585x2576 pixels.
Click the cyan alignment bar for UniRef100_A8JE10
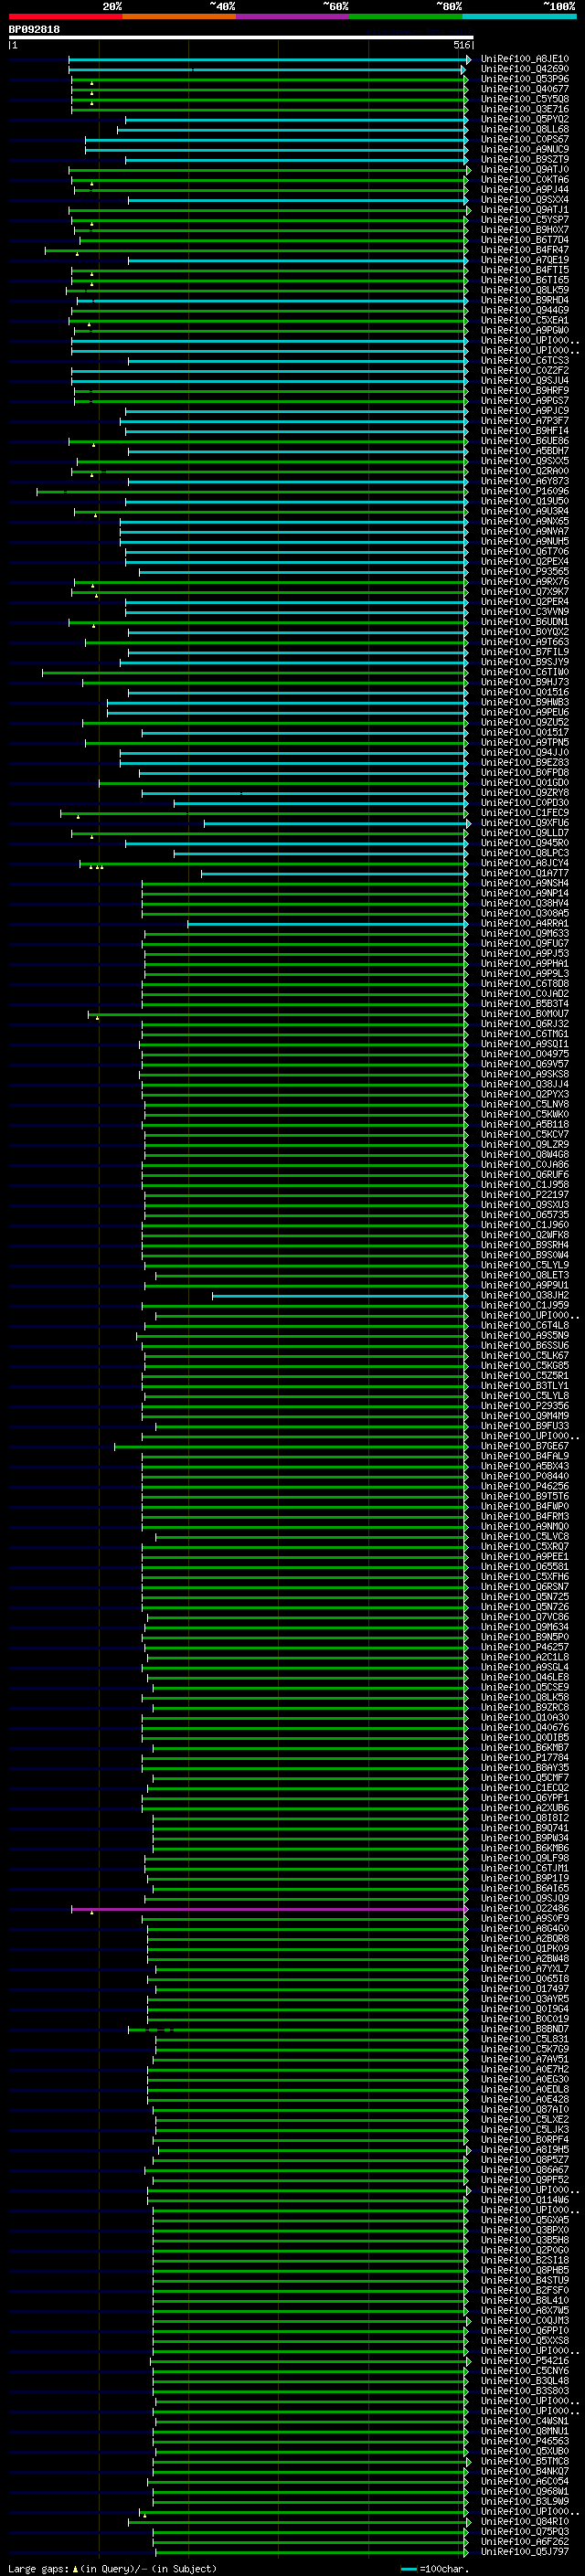[x=268, y=59]
